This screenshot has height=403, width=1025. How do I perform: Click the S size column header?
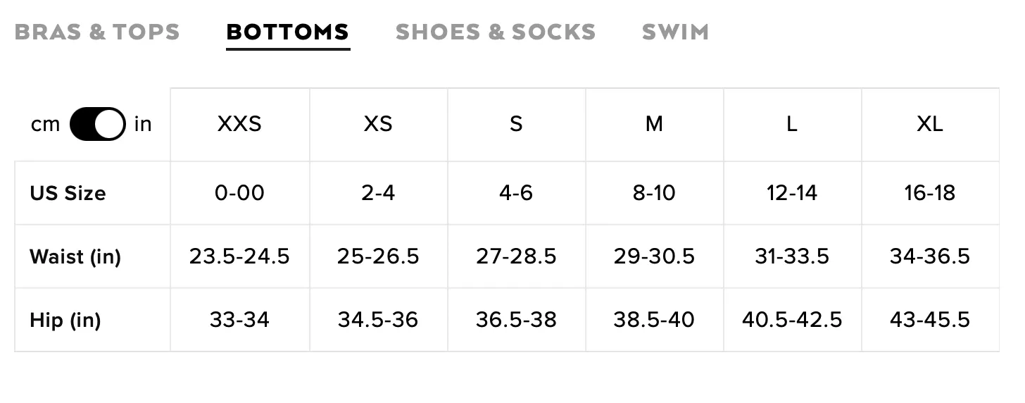coord(516,124)
